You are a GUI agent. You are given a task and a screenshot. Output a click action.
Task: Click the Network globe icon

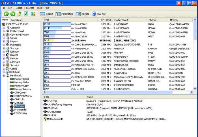[x=8, y=51]
